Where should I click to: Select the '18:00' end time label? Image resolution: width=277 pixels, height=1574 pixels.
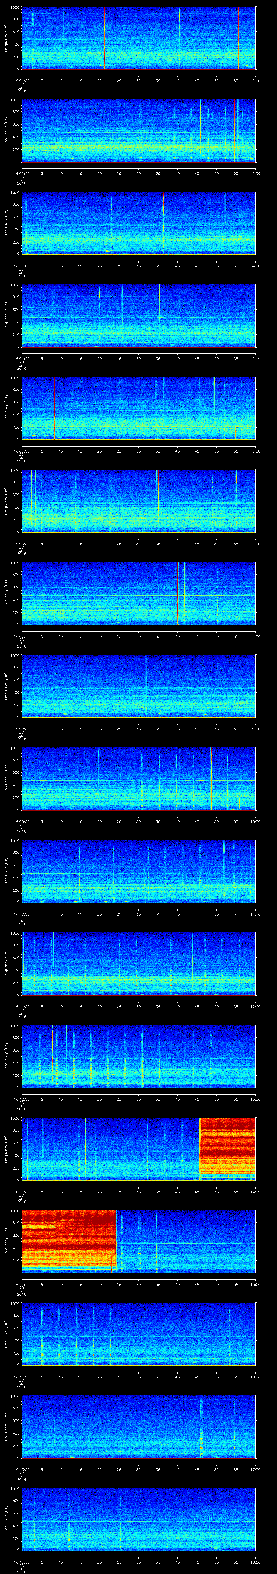tap(255, 1562)
